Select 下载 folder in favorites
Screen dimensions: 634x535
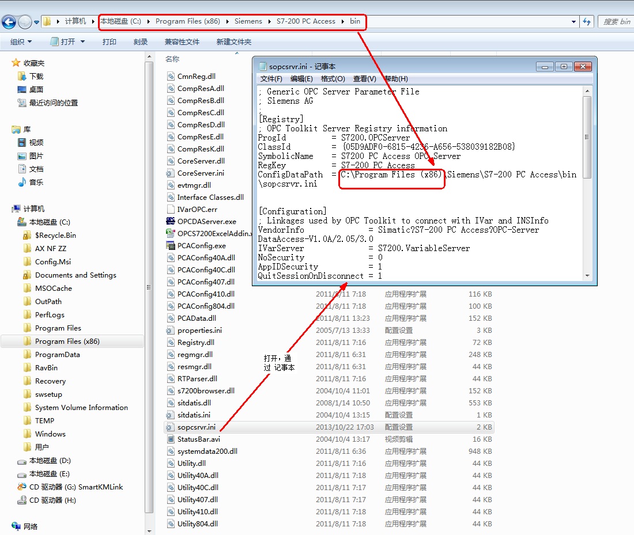[x=32, y=77]
